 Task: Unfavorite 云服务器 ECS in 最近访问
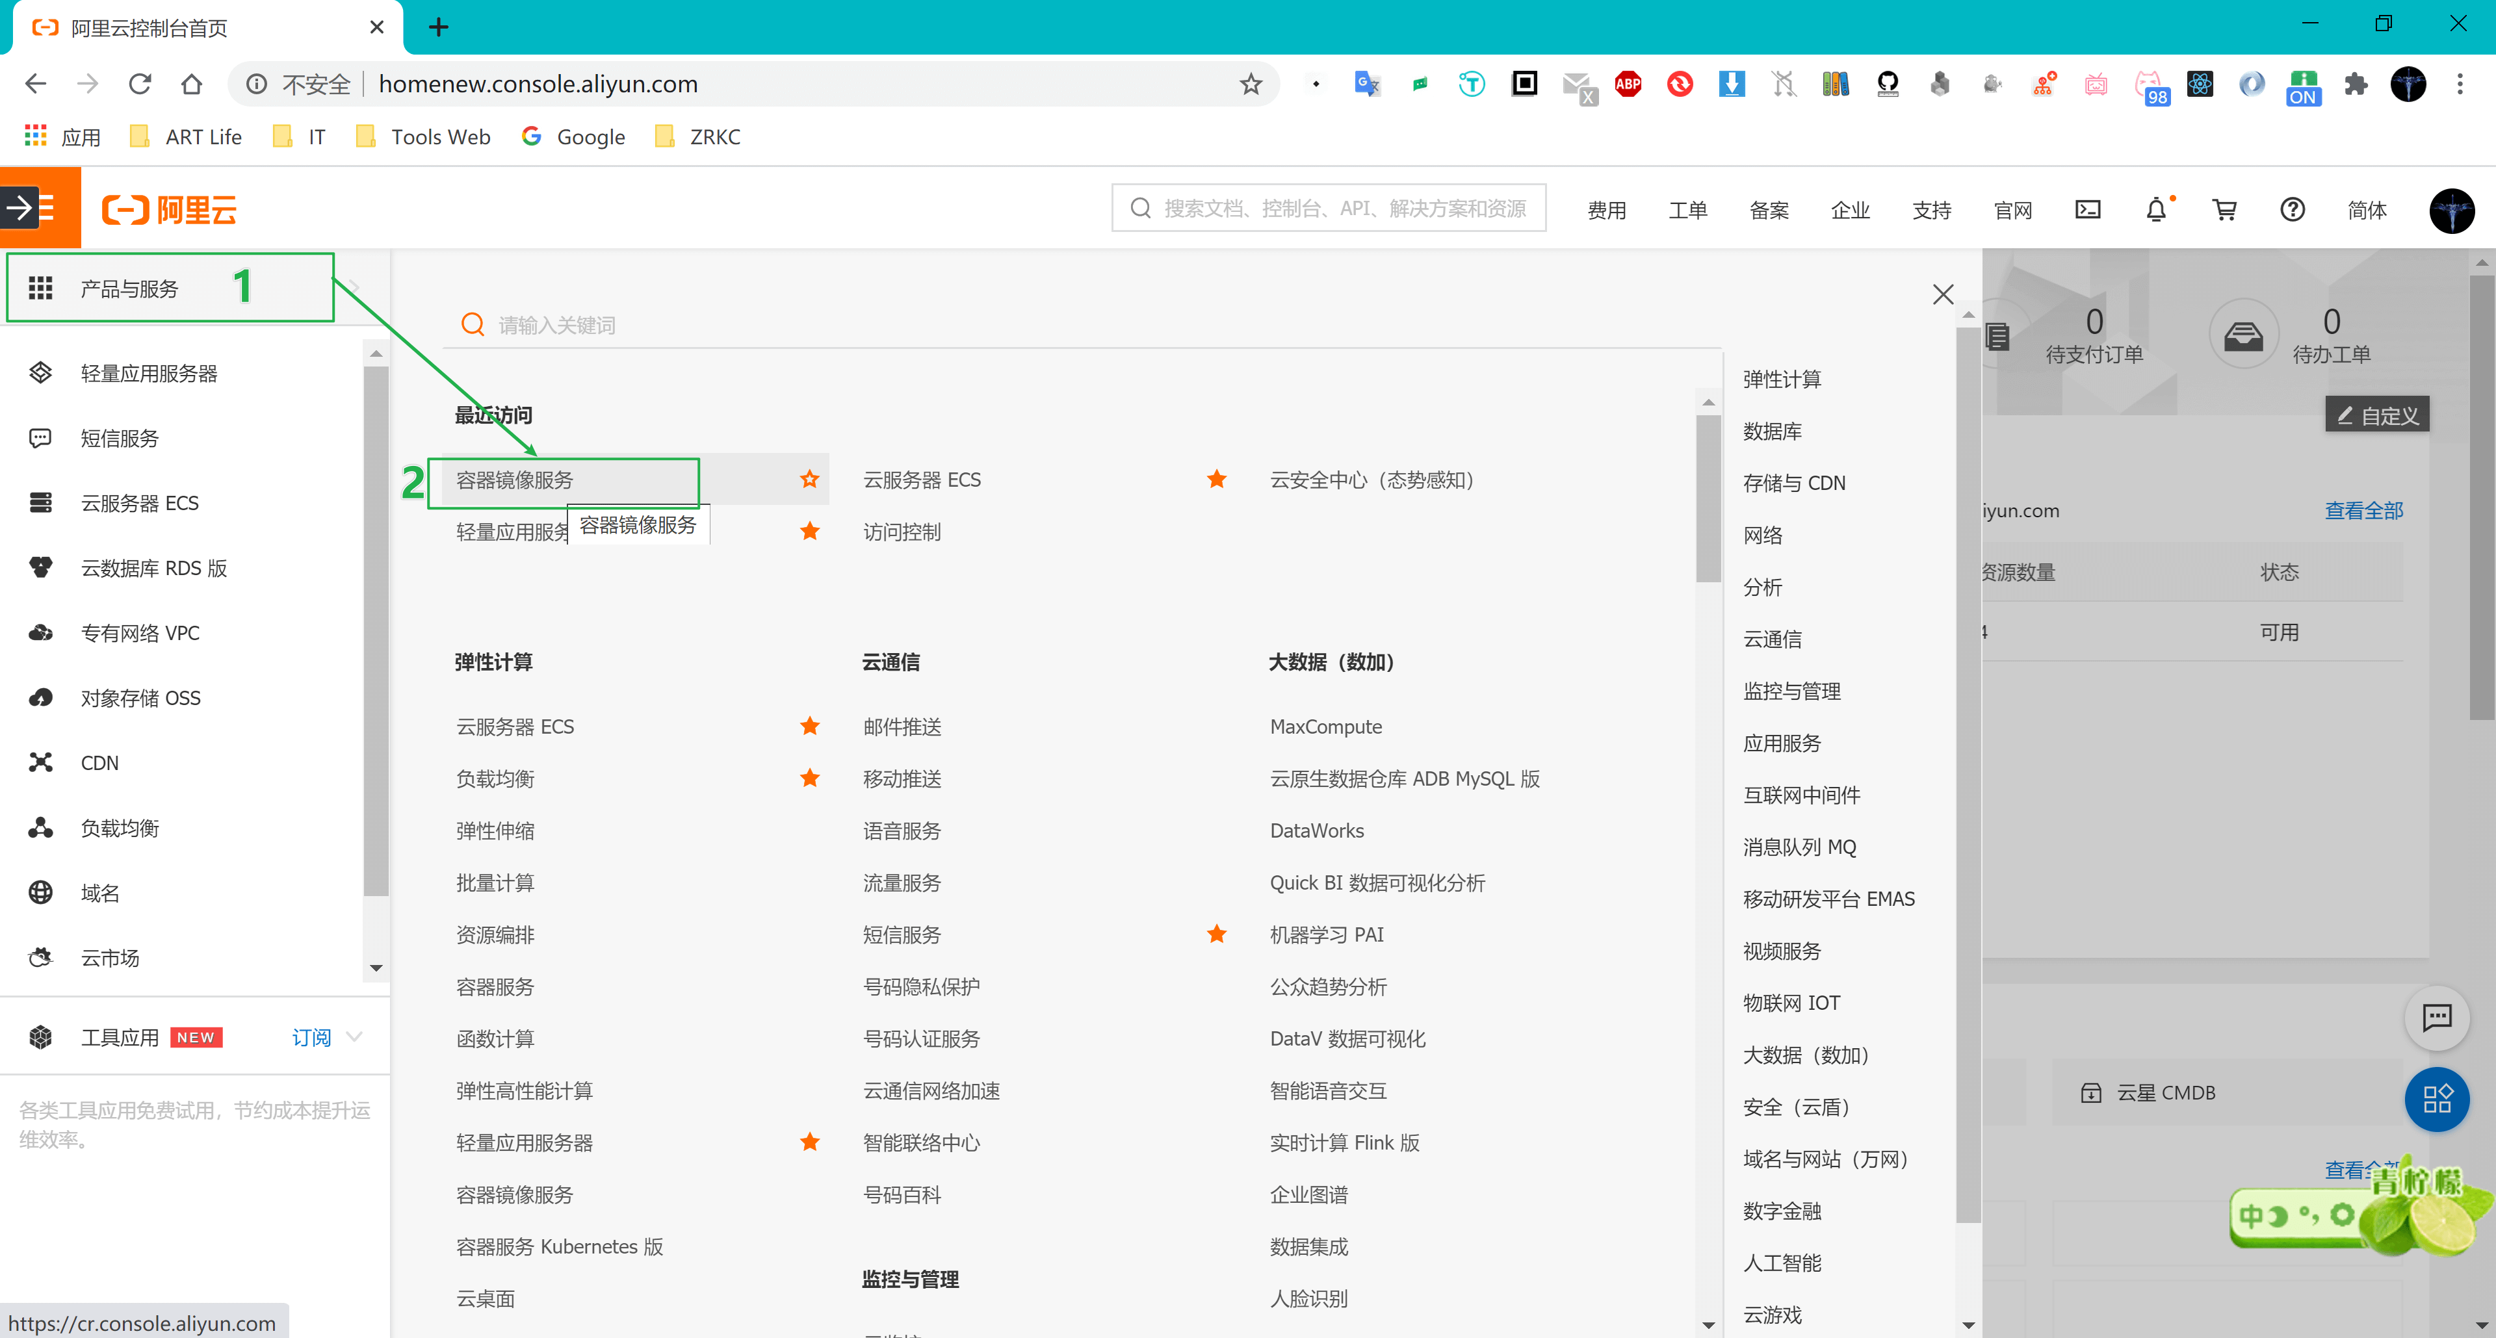pos(1217,479)
